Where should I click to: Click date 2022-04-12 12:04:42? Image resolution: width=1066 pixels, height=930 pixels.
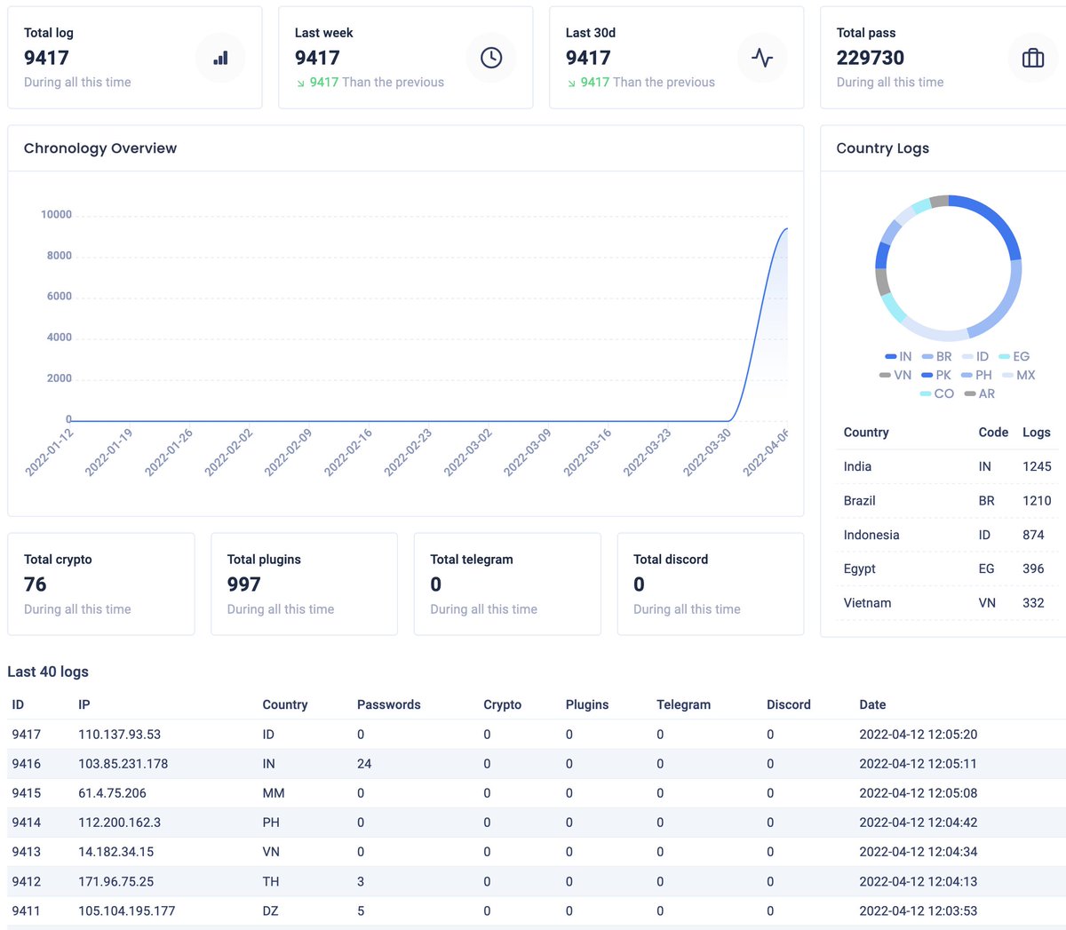[919, 823]
